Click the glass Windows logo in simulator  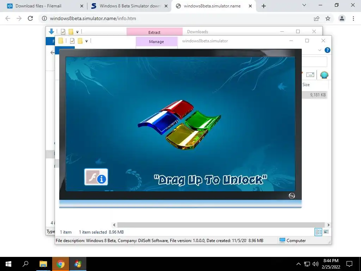(x=179, y=125)
